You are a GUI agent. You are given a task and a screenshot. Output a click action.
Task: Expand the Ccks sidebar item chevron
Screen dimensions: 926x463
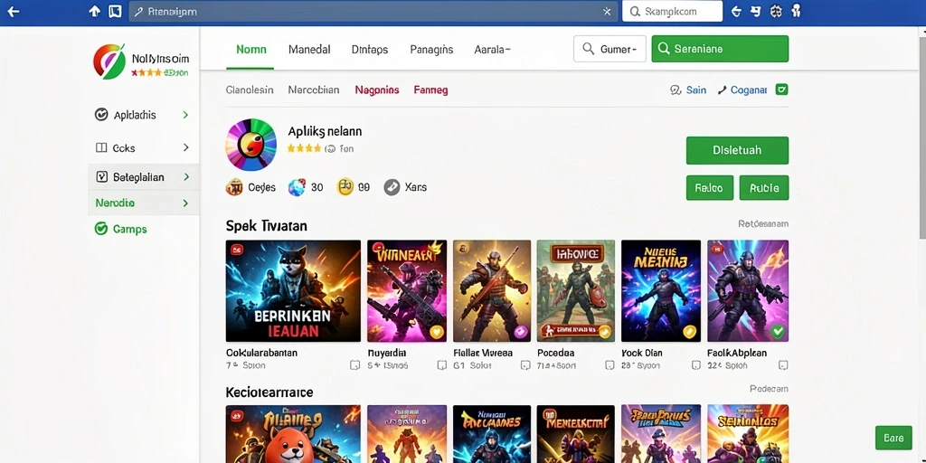[x=185, y=147]
